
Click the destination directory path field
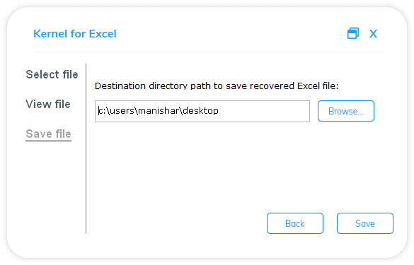click(x=202, y=111)
